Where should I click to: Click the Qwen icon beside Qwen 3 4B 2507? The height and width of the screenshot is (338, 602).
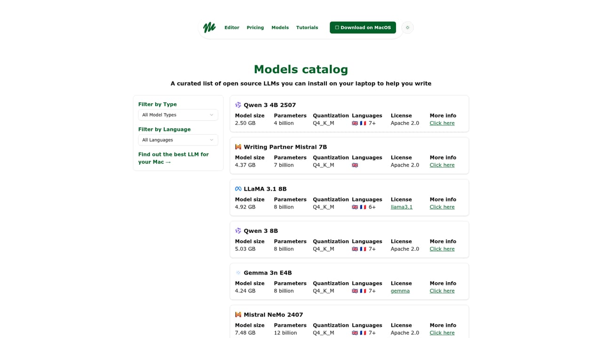[x=238, y=105]
